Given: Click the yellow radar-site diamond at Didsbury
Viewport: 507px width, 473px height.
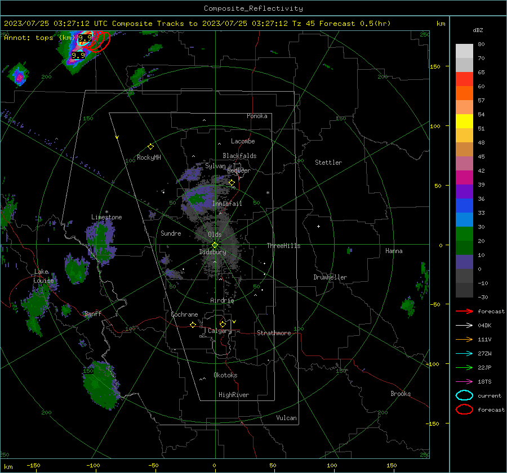Looking at the screenshot, I should tap(215, 245).
